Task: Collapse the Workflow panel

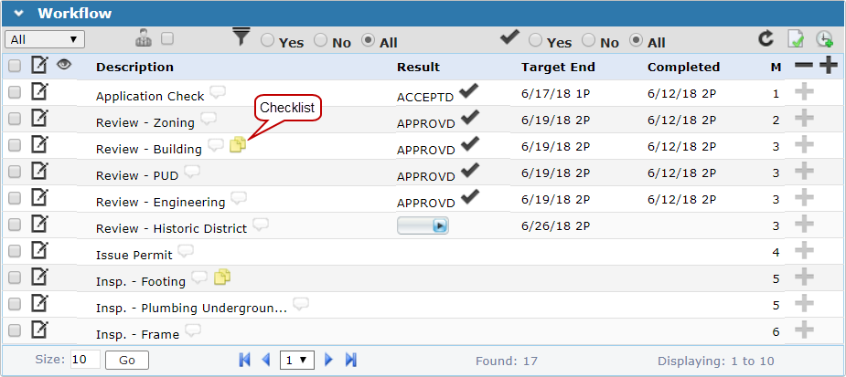Action: click(19, 14)
